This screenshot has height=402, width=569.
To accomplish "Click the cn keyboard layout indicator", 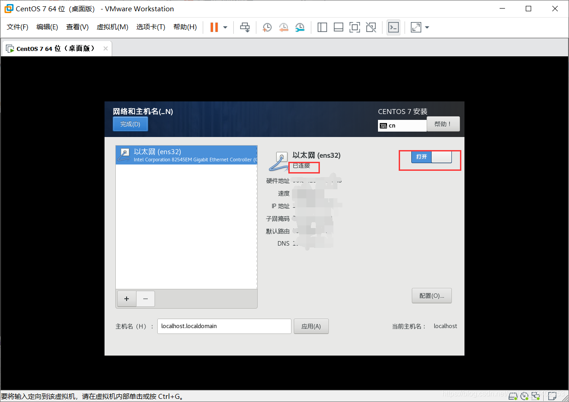I will click(x=402, y=126).
